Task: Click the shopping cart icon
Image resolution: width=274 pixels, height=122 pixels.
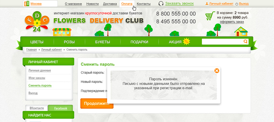Action: click(210, 16)
